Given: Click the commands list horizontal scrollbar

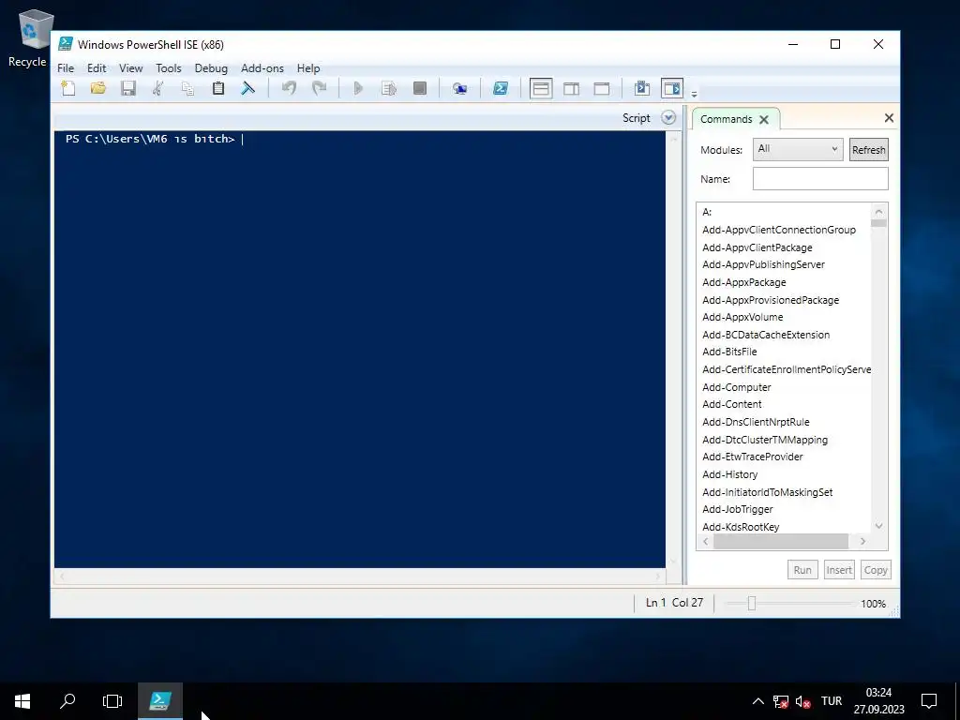Looking at the screenshot, I should 781,541.
